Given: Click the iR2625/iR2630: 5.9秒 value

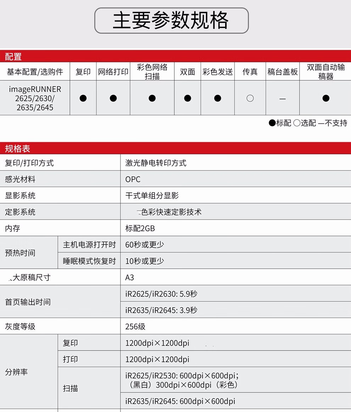Looking at the screenshot, I should [x=161, y=294].
